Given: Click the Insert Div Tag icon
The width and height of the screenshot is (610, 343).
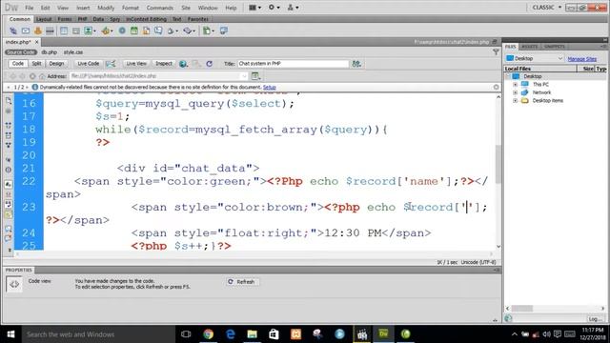Looking at the screenshot, I should point(76,30).
